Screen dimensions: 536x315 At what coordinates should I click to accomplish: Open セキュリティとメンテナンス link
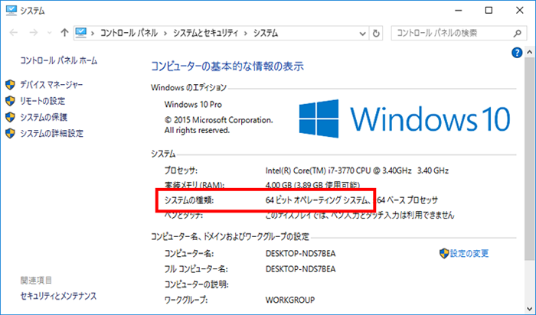click(x=58, y=296)
